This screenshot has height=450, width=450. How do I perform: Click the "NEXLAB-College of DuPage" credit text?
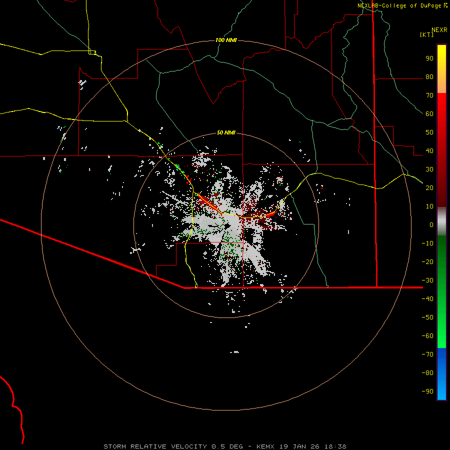click(399, 5)
